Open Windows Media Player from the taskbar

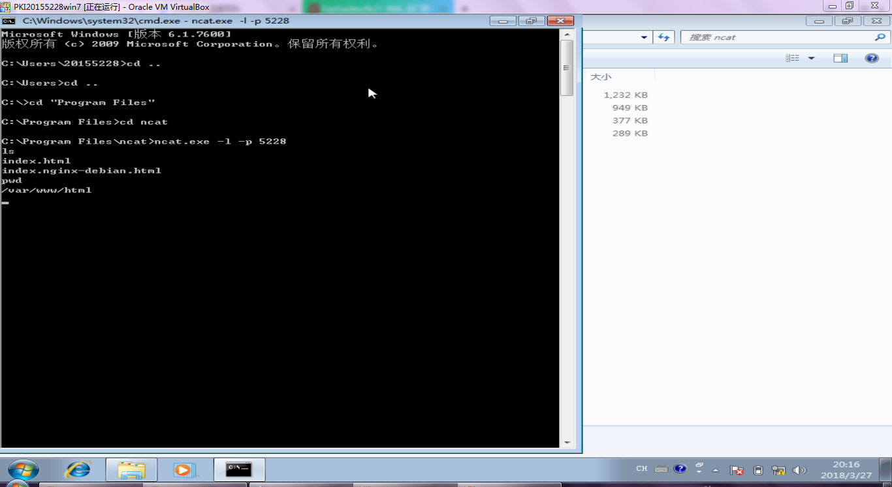click(x=184, y=470)
